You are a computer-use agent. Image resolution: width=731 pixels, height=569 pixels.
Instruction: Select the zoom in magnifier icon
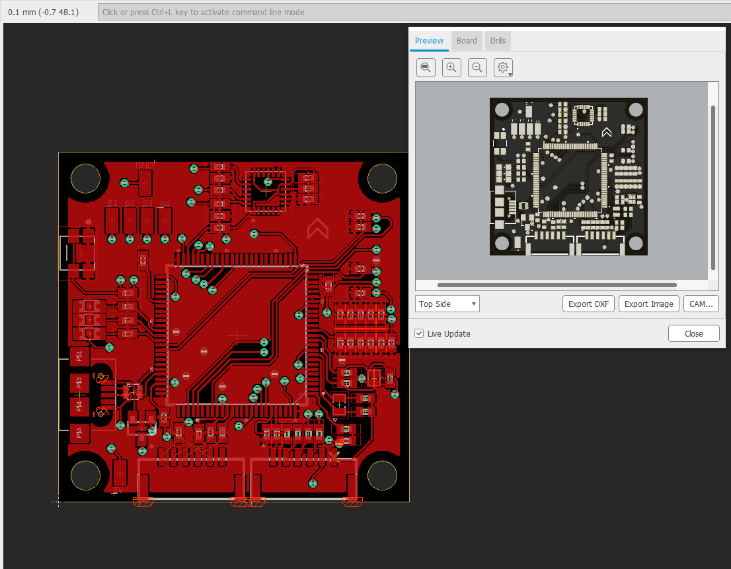451,67
